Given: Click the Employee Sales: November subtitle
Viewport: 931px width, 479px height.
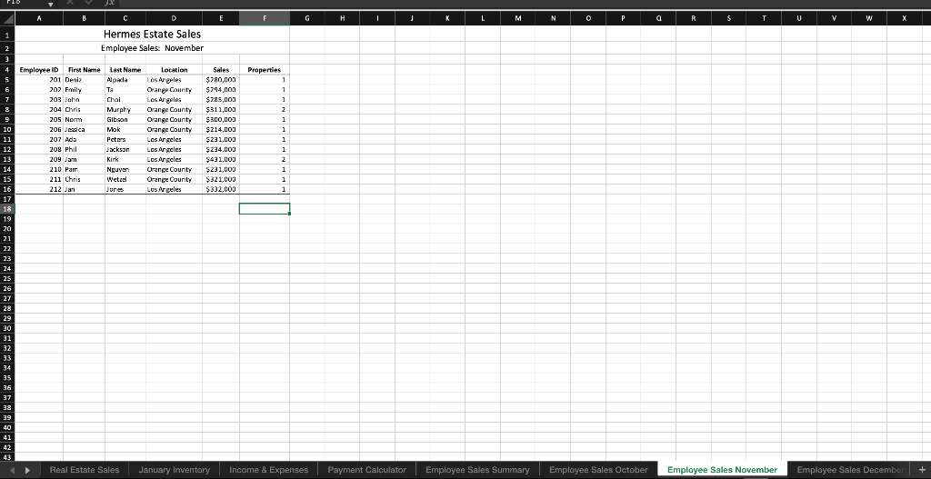Looking at the screenshot, I should click(152, 48).
